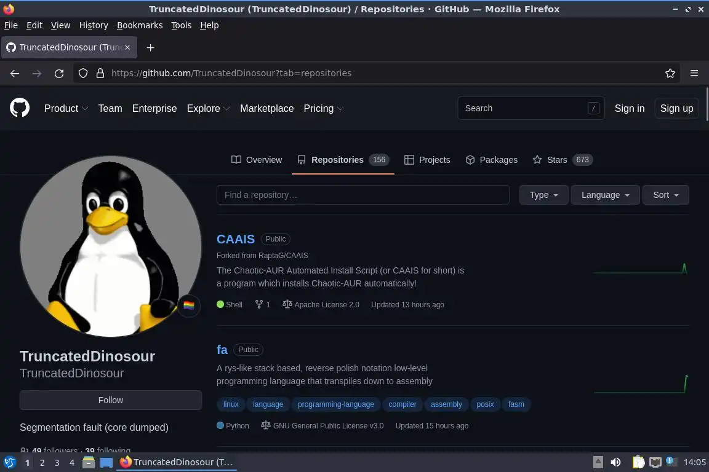Open the Edit menu
The height and width of the screenshot is (472, 709).
(34, 25)
